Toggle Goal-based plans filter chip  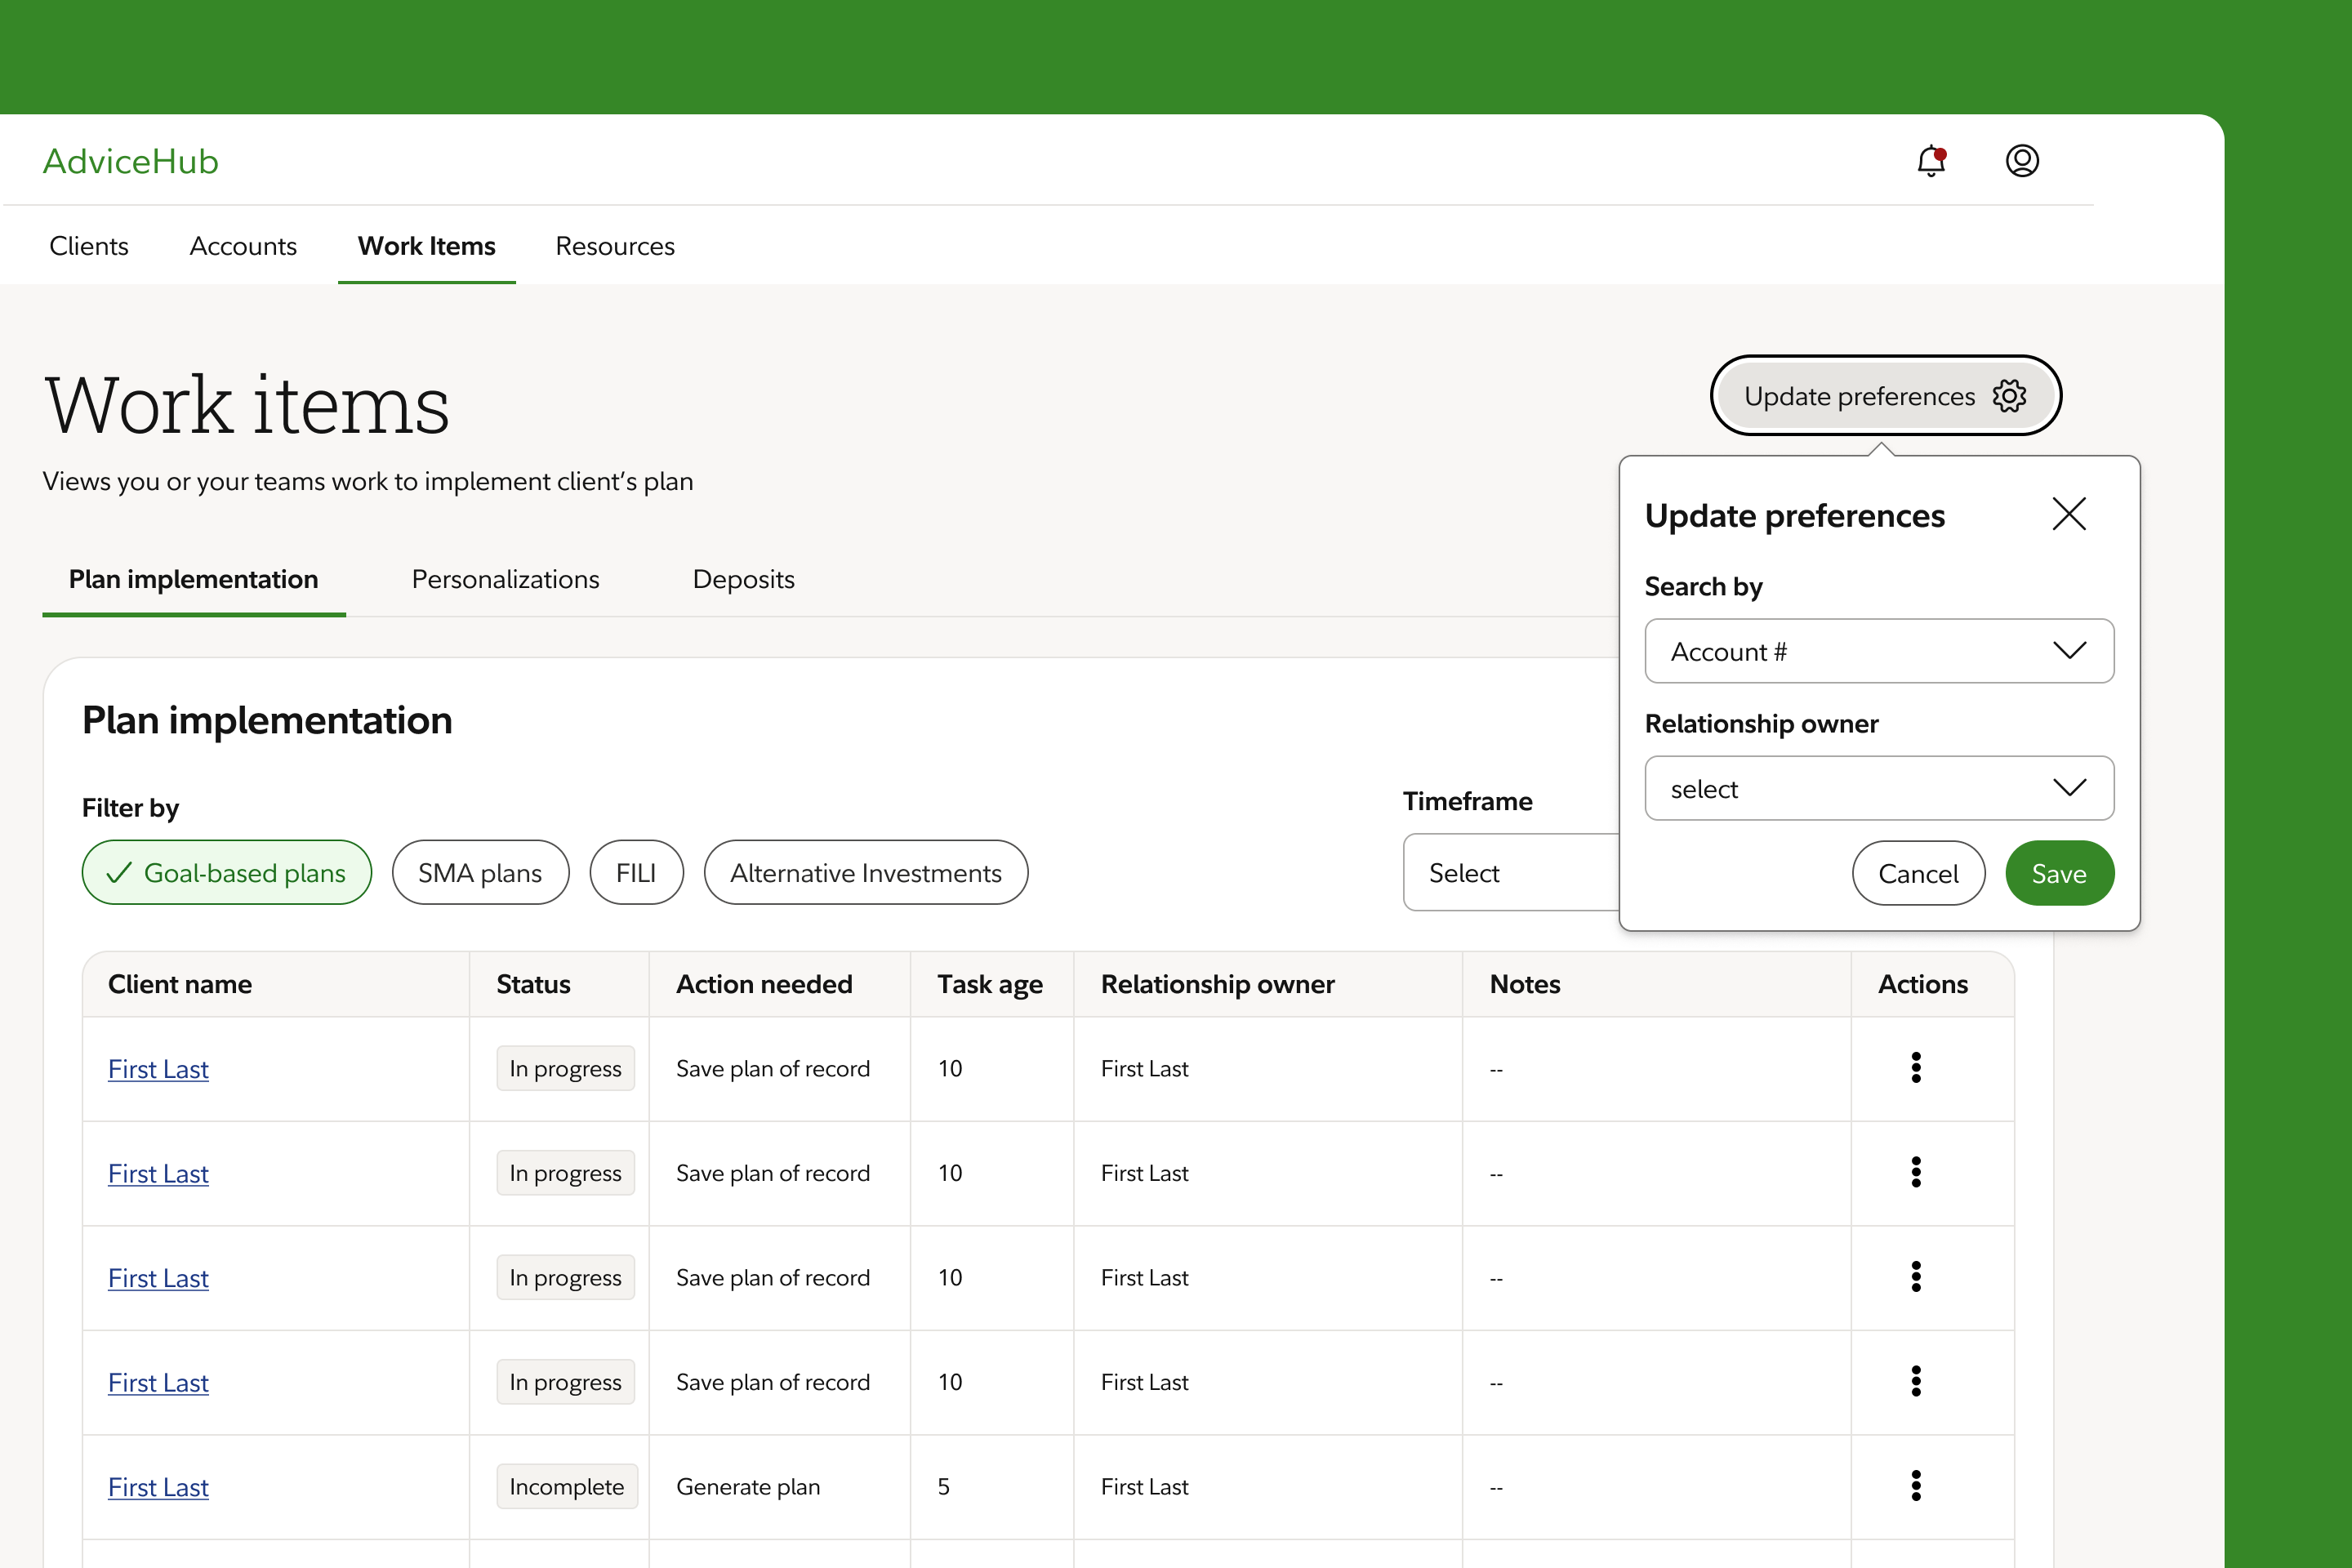coord(227,873)
